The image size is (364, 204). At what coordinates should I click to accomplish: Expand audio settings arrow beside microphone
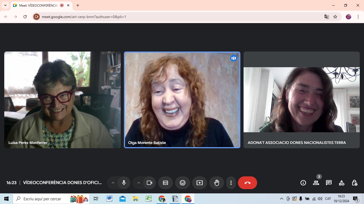coord(113,183)
